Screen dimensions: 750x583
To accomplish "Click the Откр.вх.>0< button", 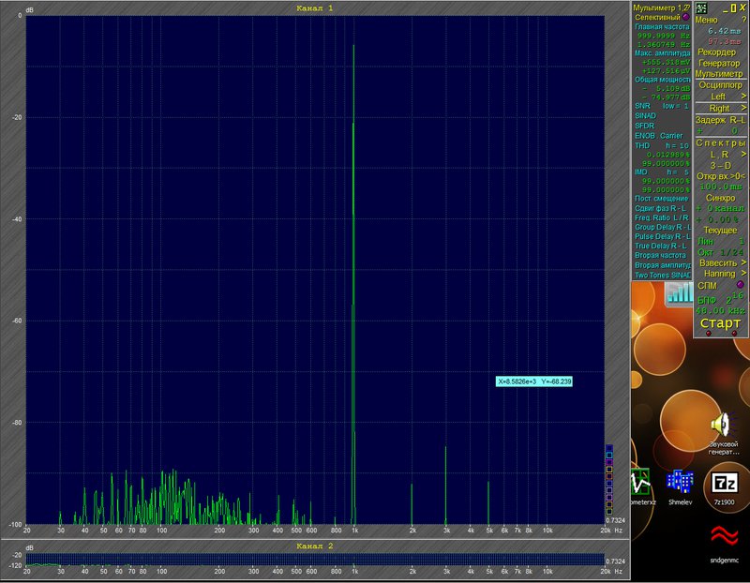I will (x=720, y=176).
